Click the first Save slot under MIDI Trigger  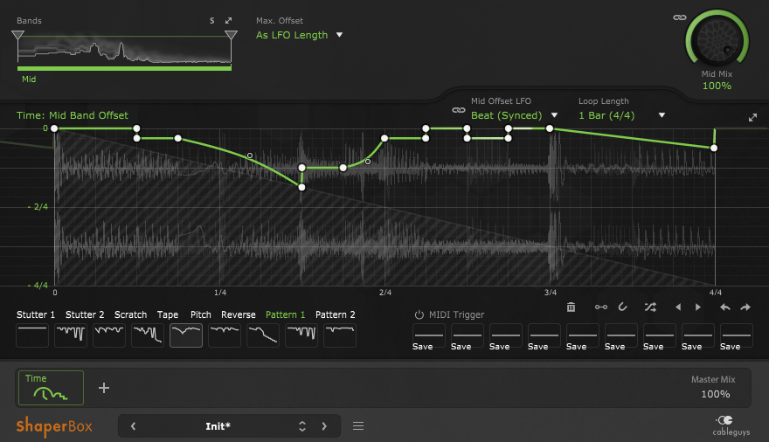click(x=428, y=336)
